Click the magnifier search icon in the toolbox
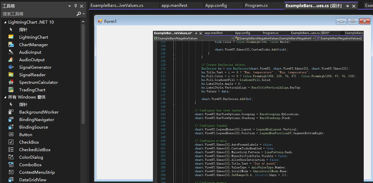 tap(79, 14)
